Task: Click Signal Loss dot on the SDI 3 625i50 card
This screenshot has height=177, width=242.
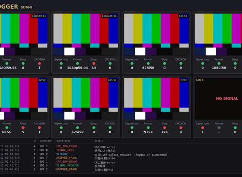Action: coord(132,63)
